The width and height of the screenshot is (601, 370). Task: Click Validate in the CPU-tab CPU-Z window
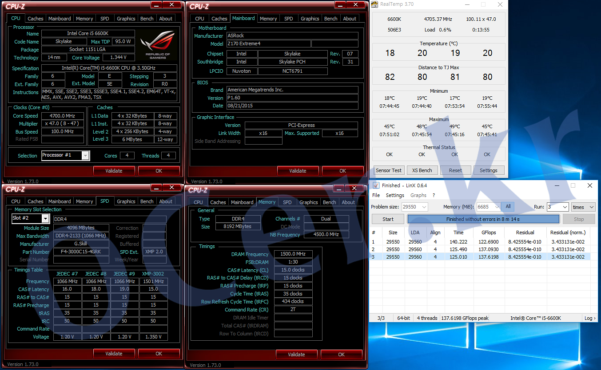tap(114, 171)
